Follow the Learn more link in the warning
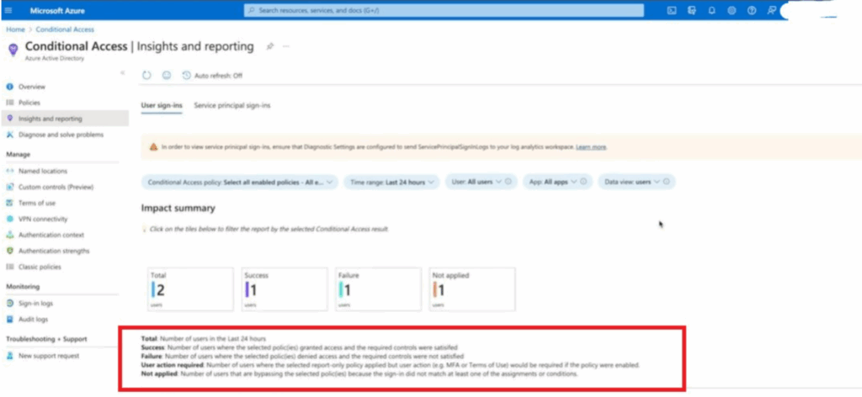 tap(591, 147)
